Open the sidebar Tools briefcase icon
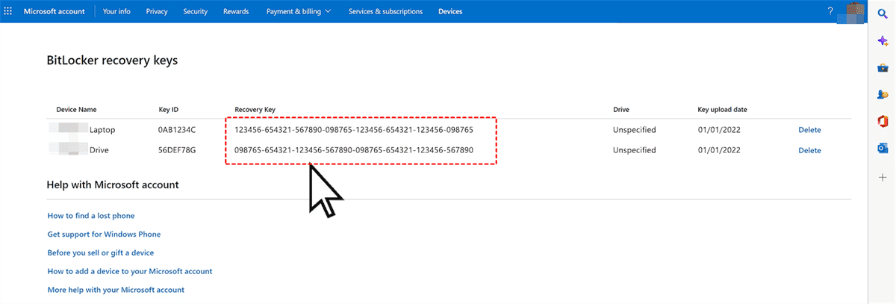Image resolution: width=896 pixels, height=304 pixels. pyautogui.click(x=883, y=68)
